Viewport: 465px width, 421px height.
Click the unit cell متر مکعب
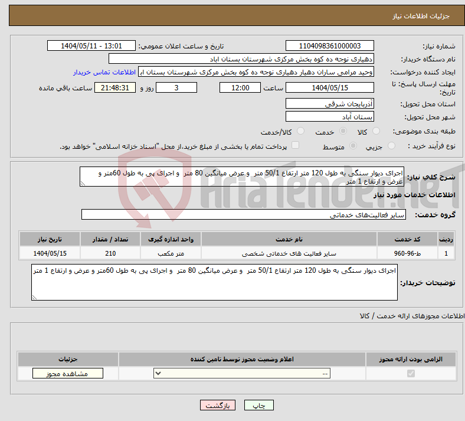[x=171, y=253]
